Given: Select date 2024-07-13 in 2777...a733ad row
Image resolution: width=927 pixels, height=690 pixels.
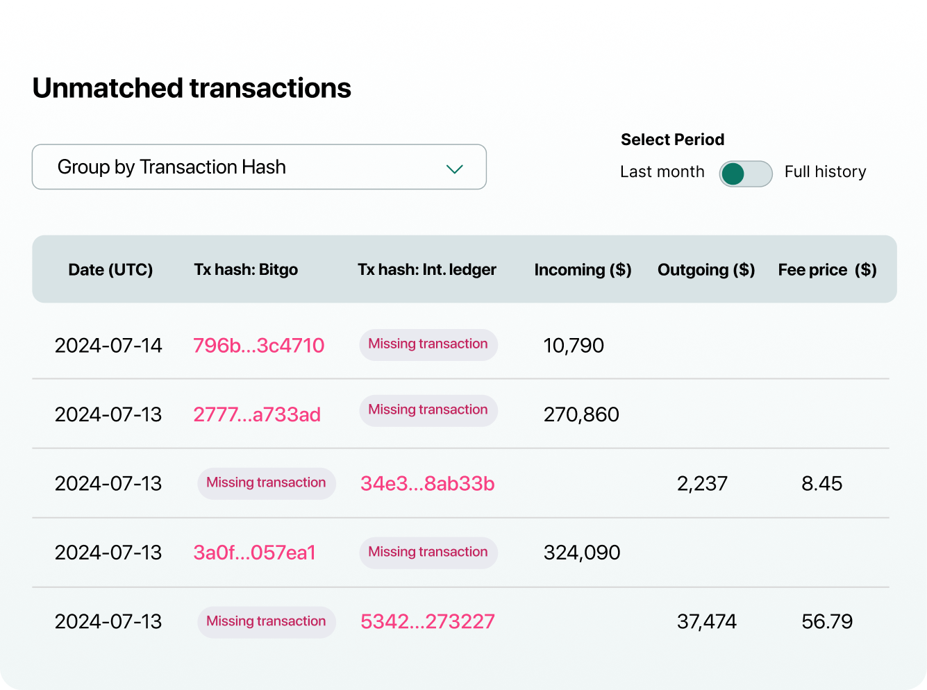Looking at the screenshot, I should point(108,414).
